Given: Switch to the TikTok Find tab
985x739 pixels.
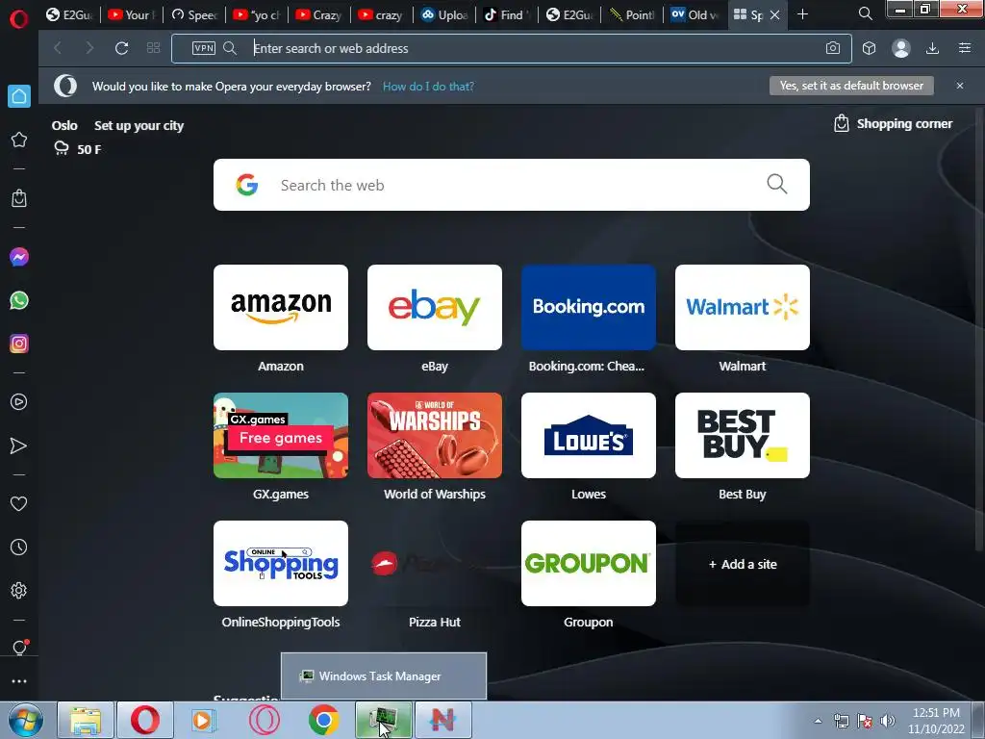Looking at the screenshot, I should tap(506, 14).
